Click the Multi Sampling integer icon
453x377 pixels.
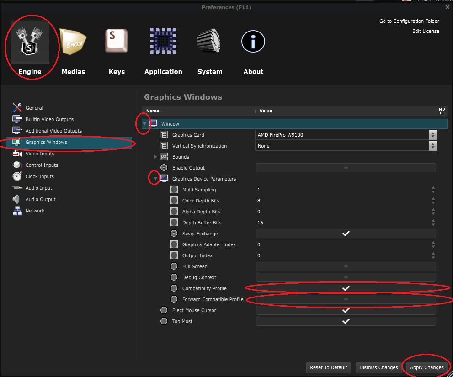174,190
